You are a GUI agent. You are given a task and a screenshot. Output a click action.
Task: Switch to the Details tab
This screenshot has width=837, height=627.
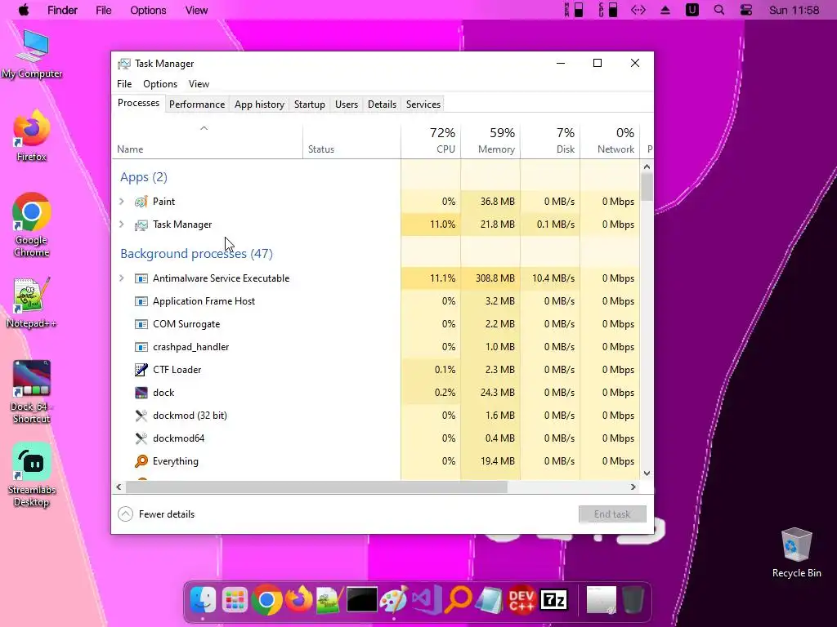click(383, 104)
